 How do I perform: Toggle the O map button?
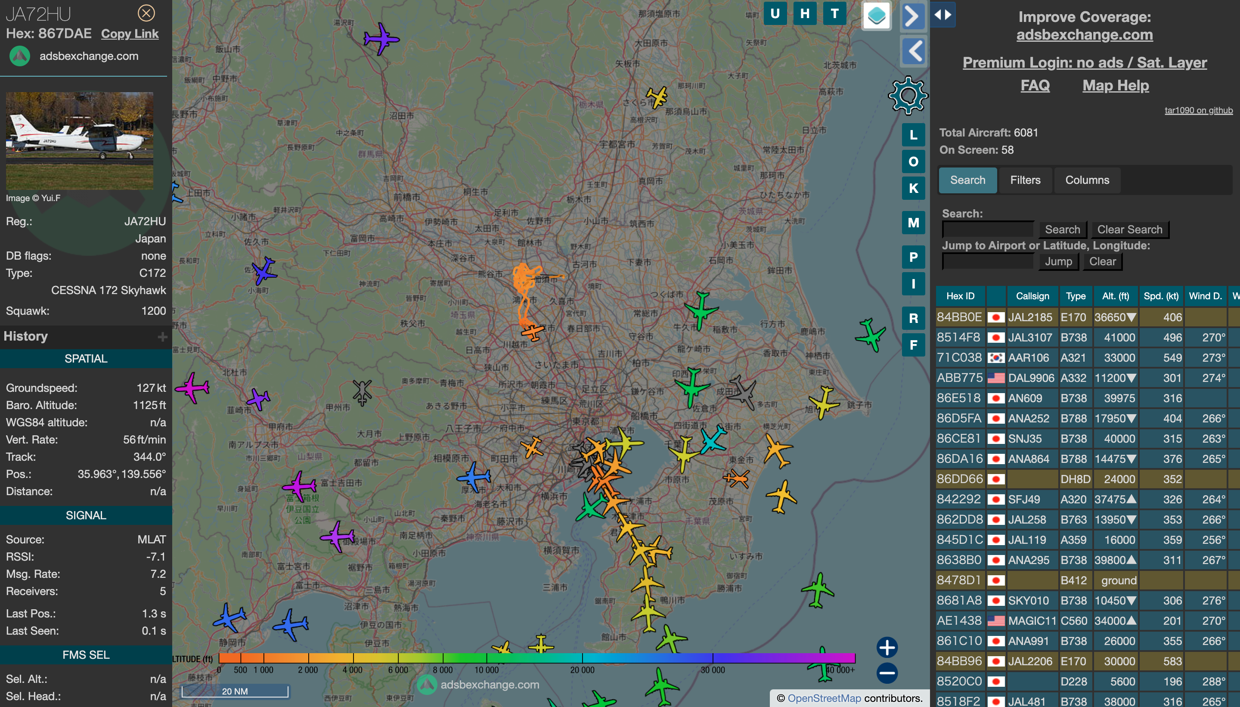tap(913, 162)
